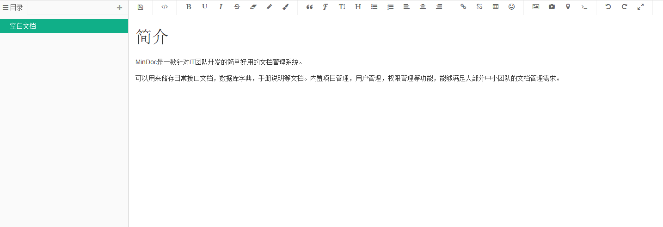Image resolution: width=663 pixels, height=227 pixels.
Task: Select 空白文档 in the directory list
Action: pyautogui.click(x=23, y=26)
